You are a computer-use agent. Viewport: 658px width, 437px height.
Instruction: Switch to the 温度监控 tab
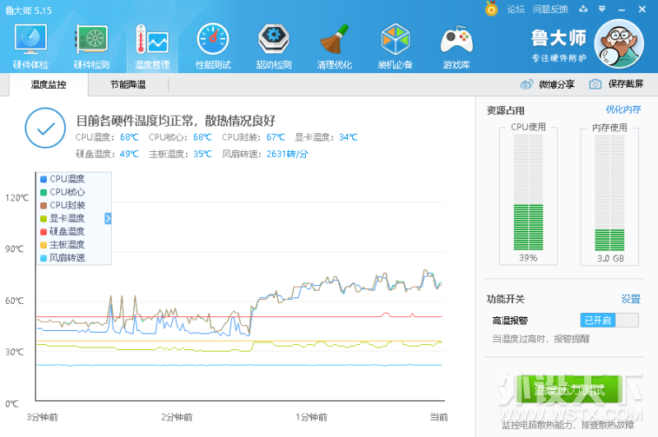tap(49, 85)
